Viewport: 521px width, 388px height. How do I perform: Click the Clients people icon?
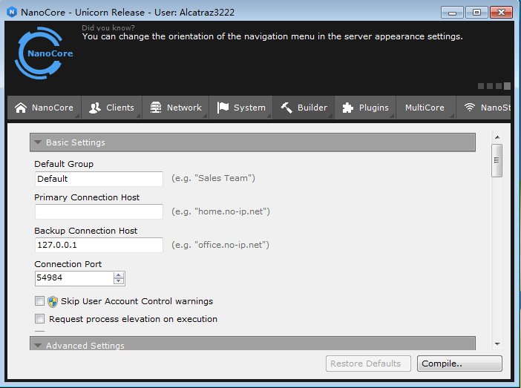[95, 108]
